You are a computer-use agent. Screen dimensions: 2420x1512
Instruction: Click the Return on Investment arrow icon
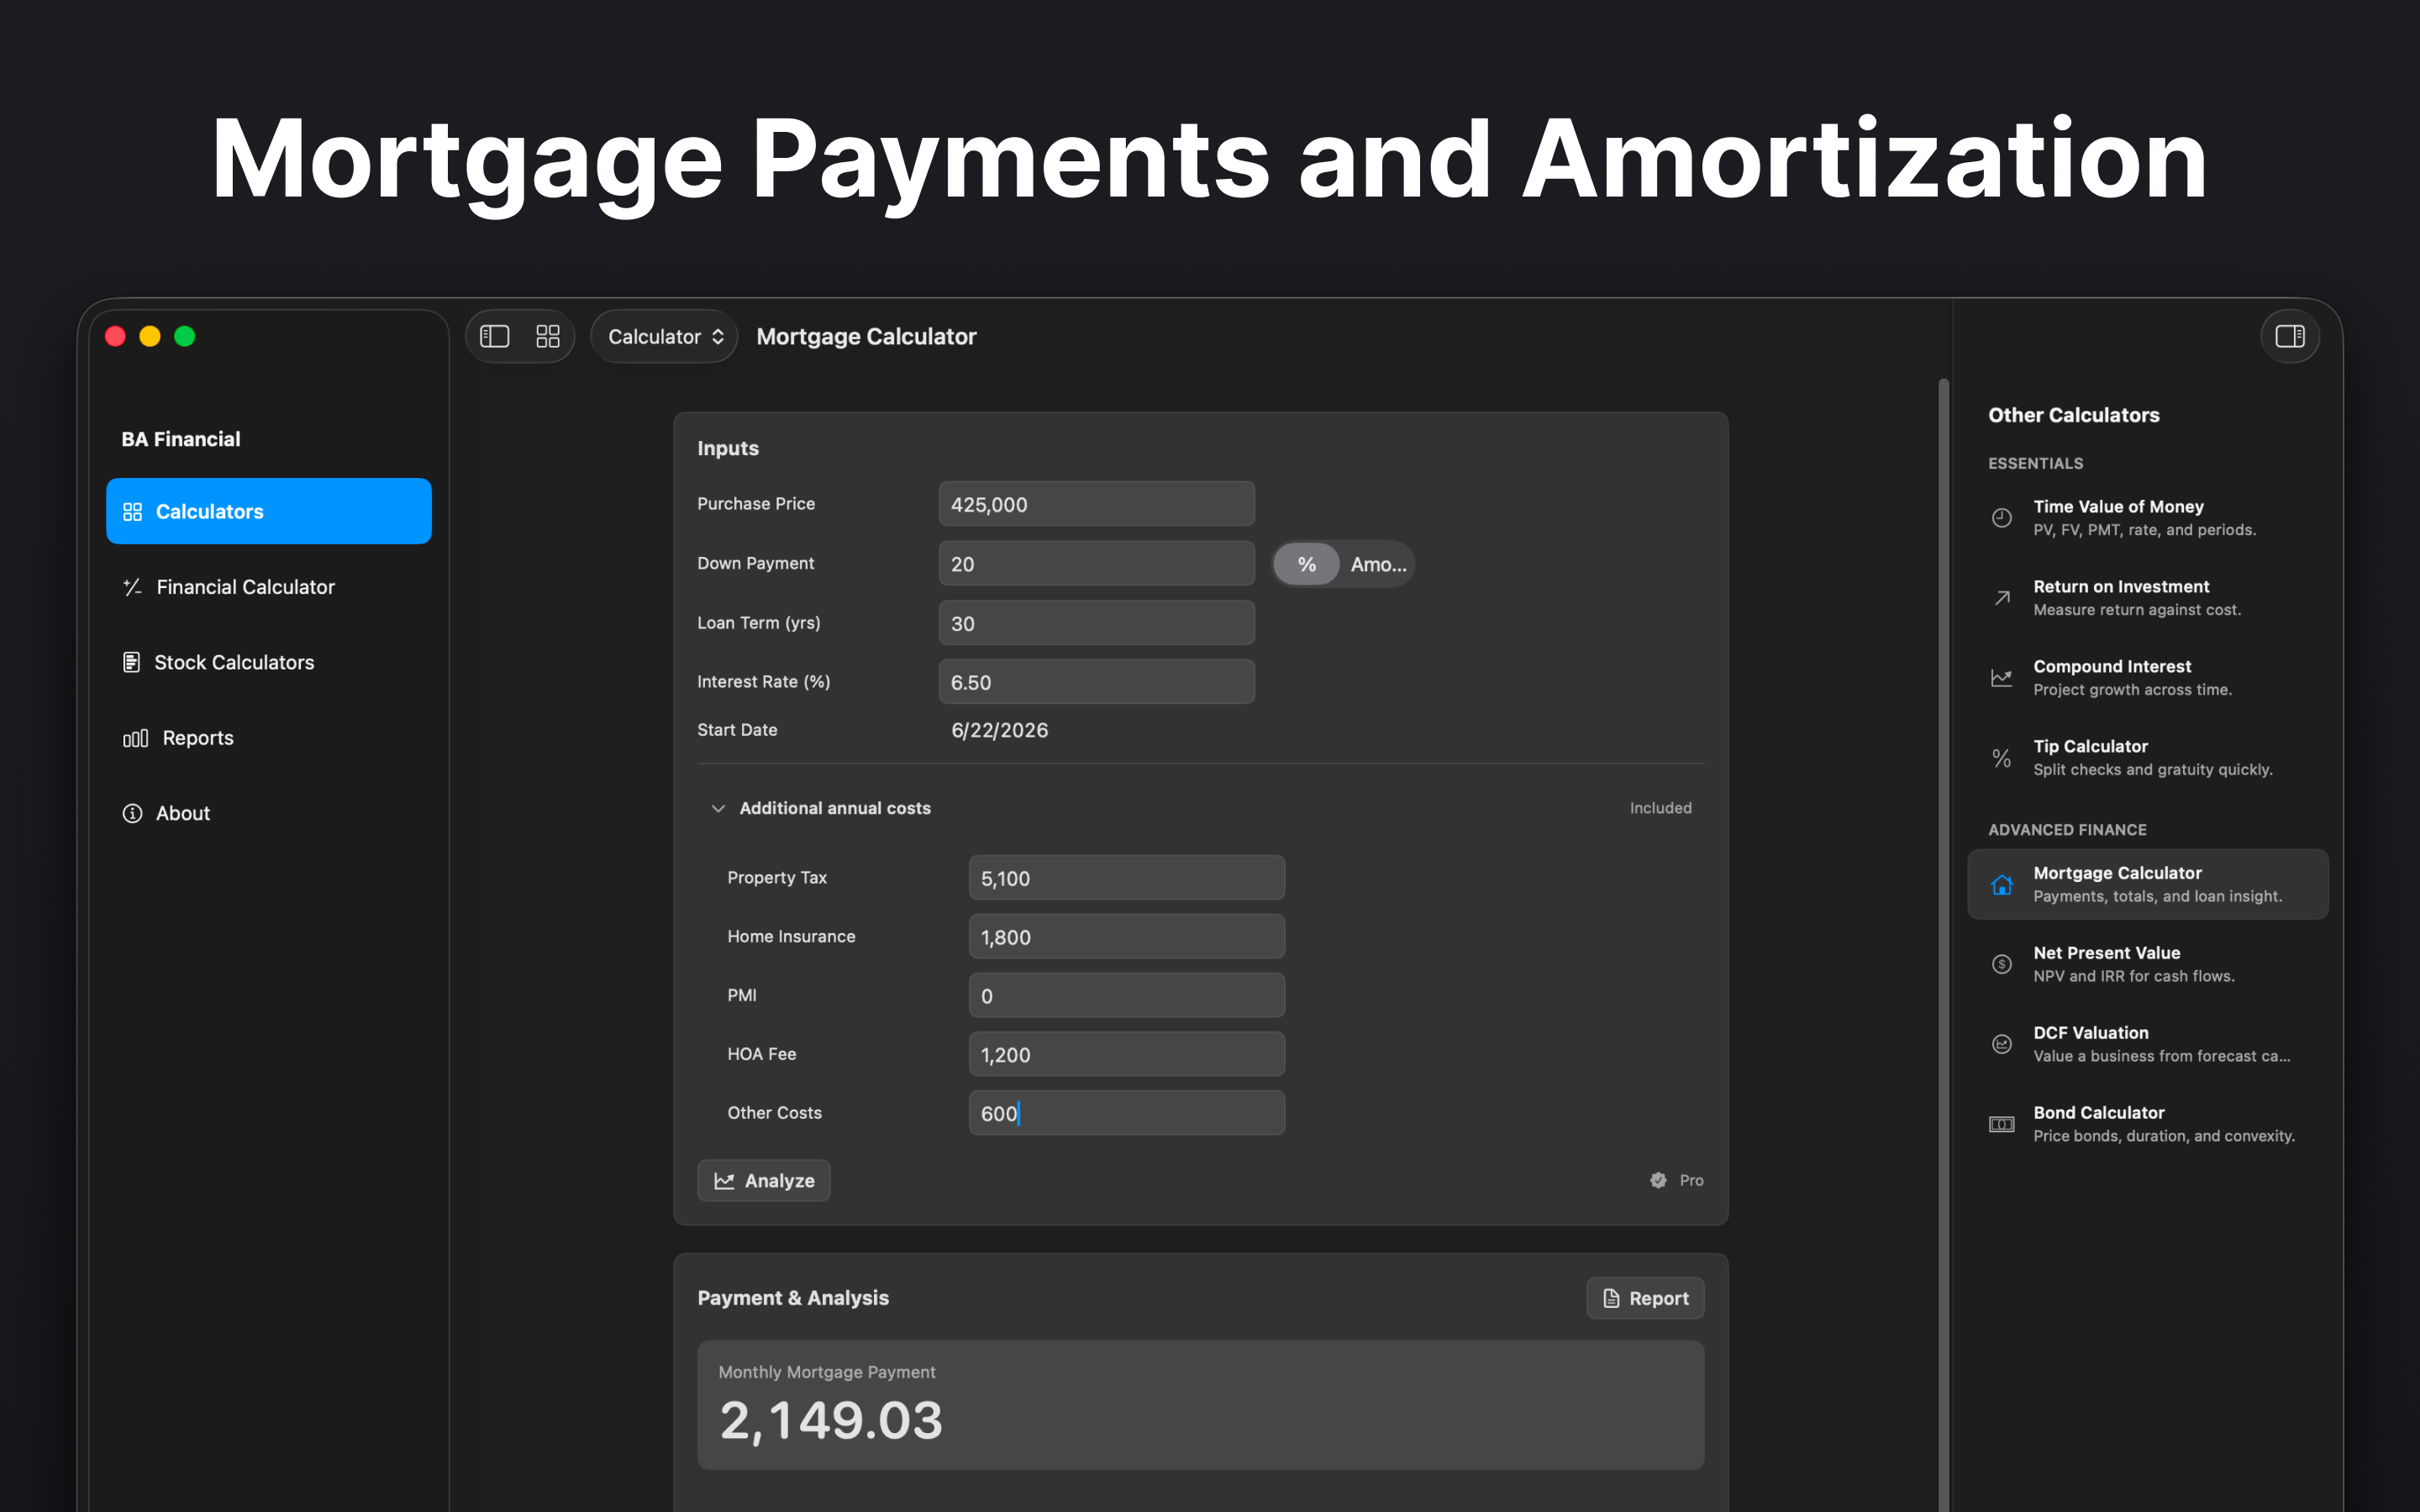[x=2001, y=598]
